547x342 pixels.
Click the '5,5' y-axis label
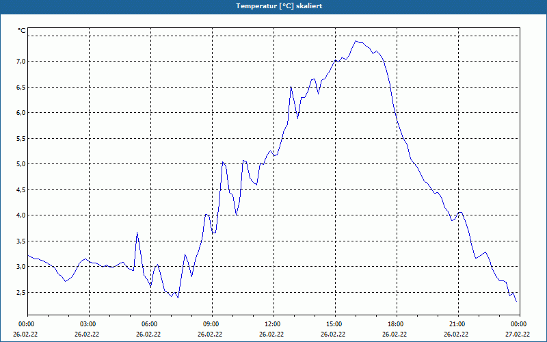click(x=21, y=139)
